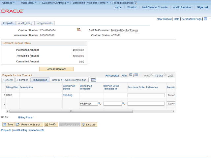211x158 pixels.
Task: Click the Help link
Action: 177,19
